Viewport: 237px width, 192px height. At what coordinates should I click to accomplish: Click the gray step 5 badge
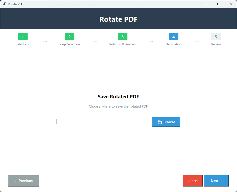[216, 37]
